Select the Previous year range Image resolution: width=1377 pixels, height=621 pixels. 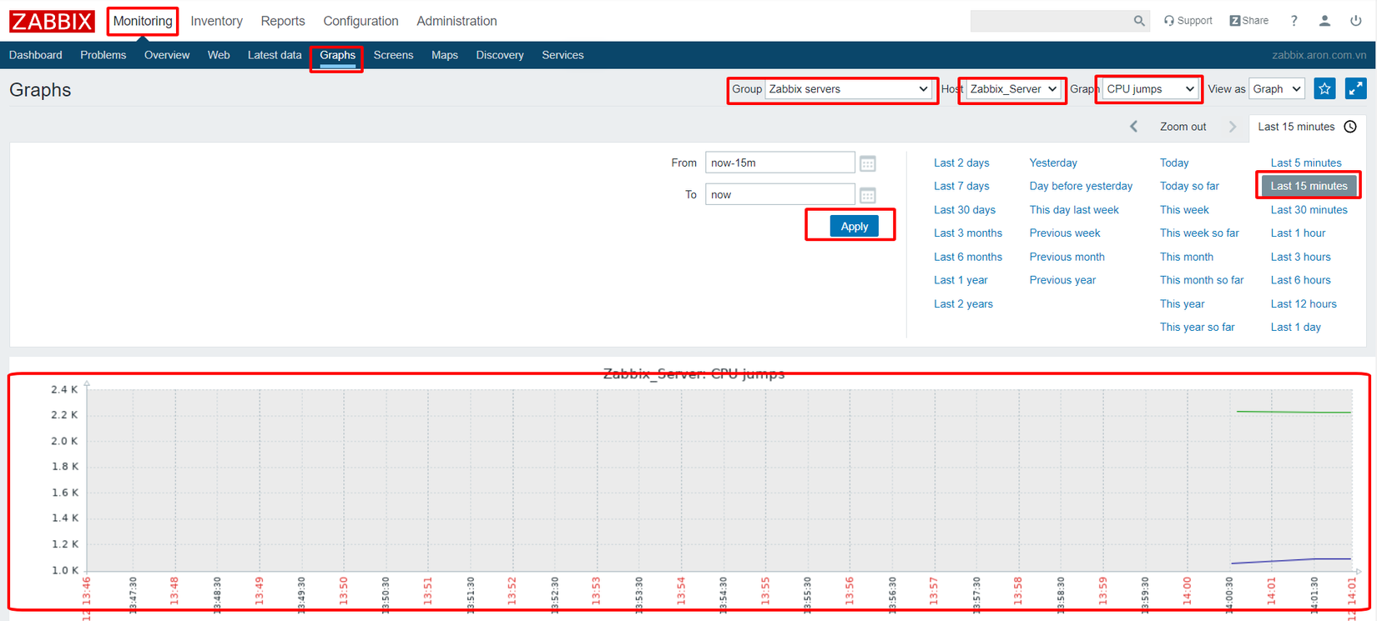click(x=1062, y=280)
